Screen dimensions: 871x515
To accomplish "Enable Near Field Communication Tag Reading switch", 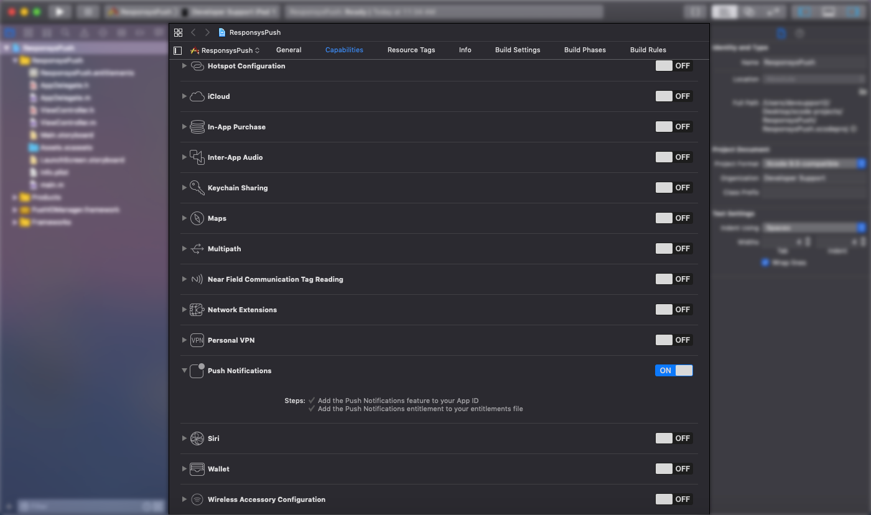I will coord(674,279).
